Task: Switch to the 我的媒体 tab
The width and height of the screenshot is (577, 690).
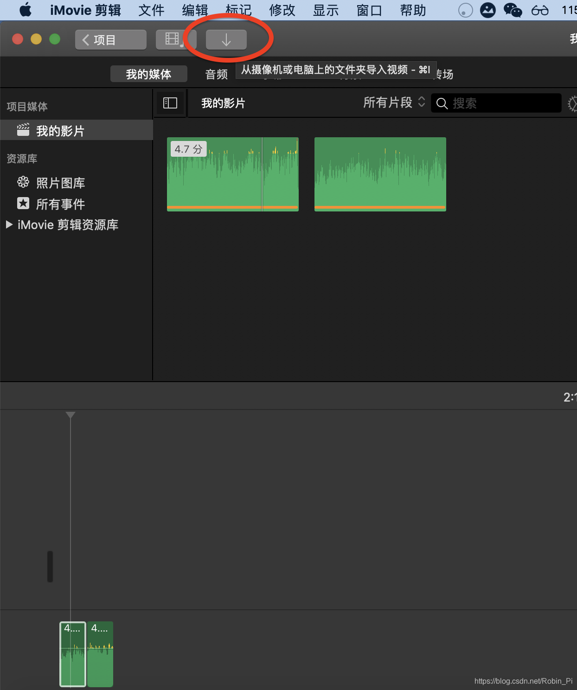Action: [149, 74]
